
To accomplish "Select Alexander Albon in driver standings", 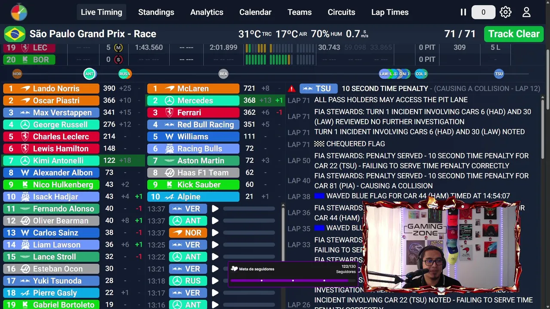I will pos(51,173).
